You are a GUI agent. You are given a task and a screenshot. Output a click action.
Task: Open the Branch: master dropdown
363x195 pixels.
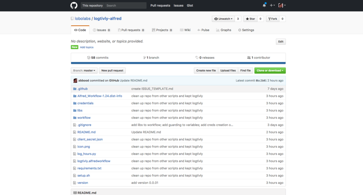[x=84, y=70]
